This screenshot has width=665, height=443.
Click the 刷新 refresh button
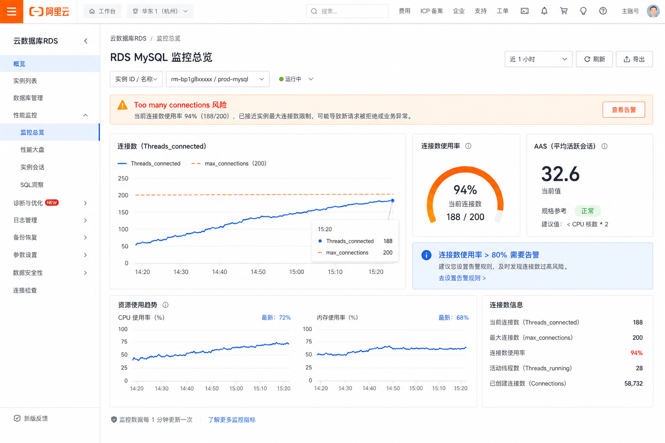[594, 59]
